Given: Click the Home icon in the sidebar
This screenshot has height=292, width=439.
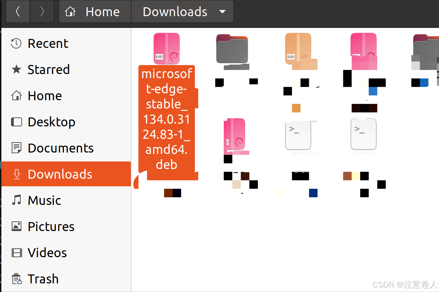Looking at the screenshot, I should pos(17,96).
